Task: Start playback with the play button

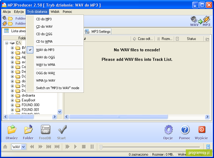Action: pos(75,147)
